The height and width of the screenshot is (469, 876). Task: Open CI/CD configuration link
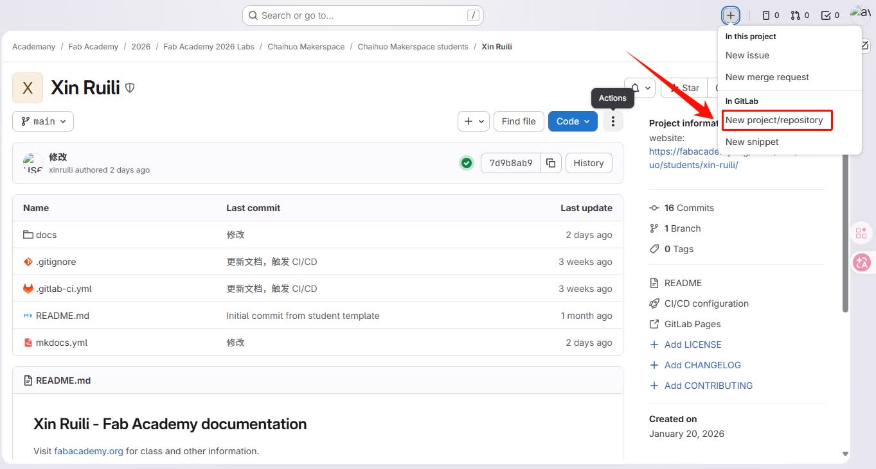706,303
